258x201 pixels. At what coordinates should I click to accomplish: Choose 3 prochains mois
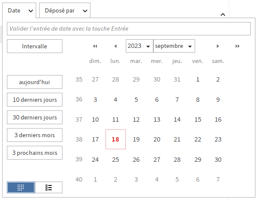(34, 153)
